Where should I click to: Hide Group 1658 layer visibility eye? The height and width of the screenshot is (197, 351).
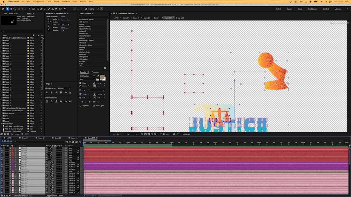[x=2, y=171]
